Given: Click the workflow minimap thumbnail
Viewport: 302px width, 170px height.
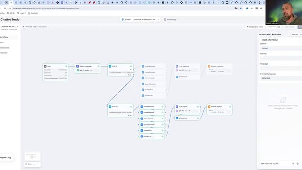Looking at the screenshot, I should pyautogui.click(x=33, y=156).
